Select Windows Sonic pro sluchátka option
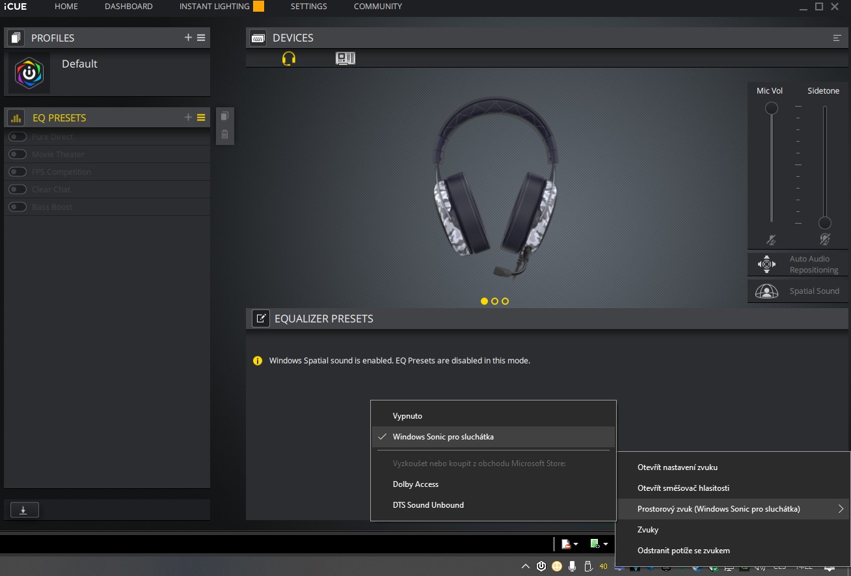 [493, 437]
